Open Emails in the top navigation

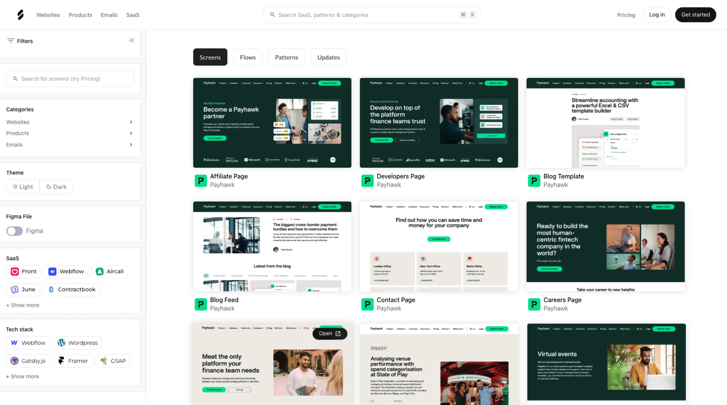pyautogui.click(x=109, y=15)
